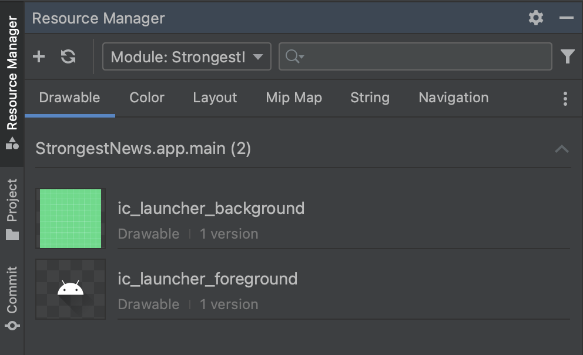
Task: Hide the Resource Manager panel
Action: coord(566,18)
